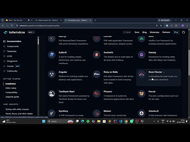
Task: Switch to Internet Speed Test tab
Action: coord(48,20)
